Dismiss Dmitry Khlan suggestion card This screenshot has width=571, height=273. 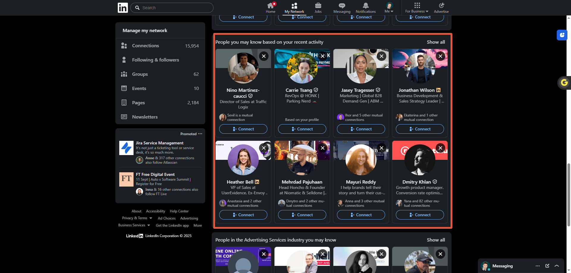pos(440,148)
